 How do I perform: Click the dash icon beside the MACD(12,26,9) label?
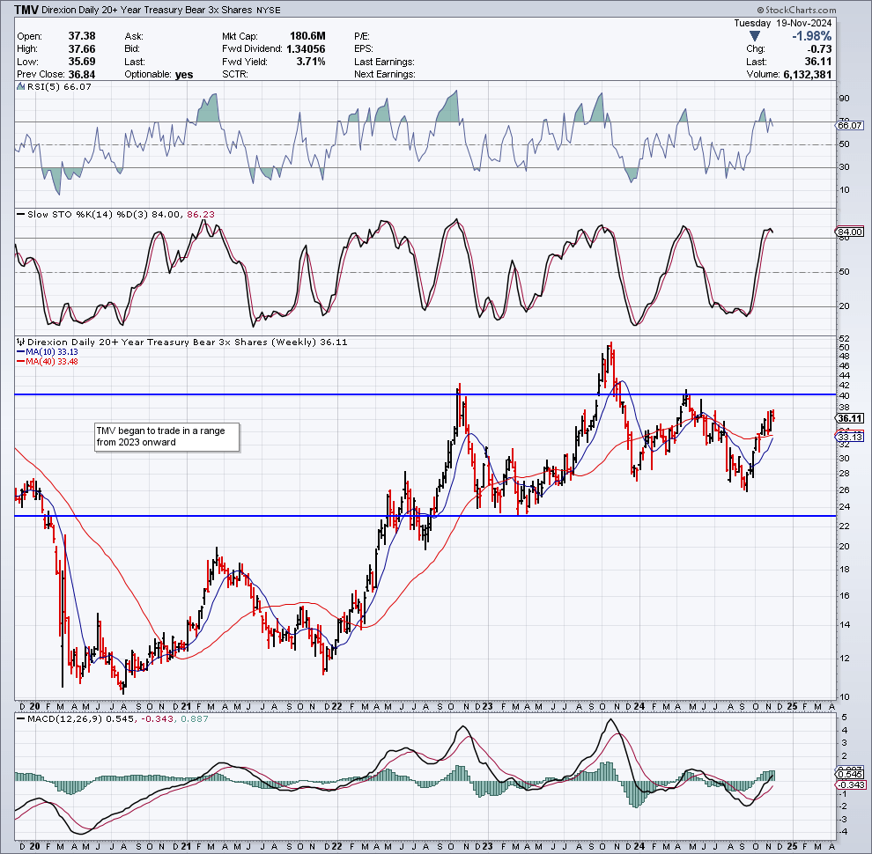click(x=18, y=718)
